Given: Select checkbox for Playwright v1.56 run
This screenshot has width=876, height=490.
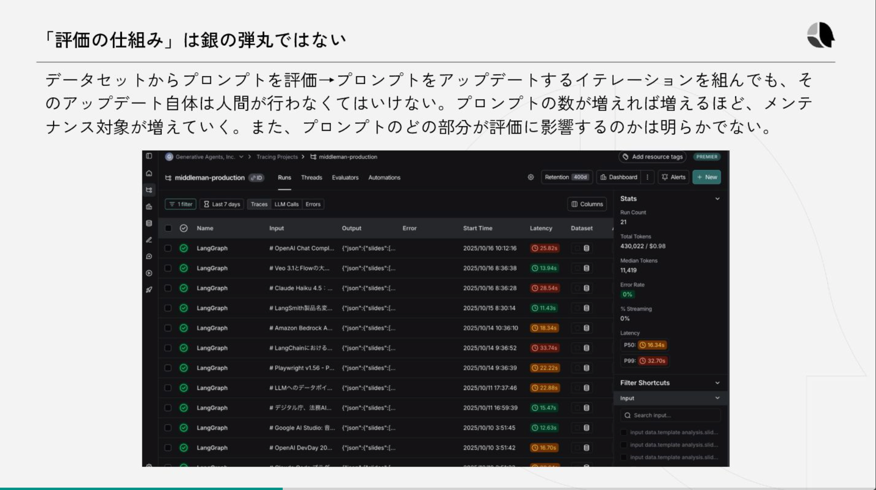Looking at the screenshot, I should pos(168,368).
